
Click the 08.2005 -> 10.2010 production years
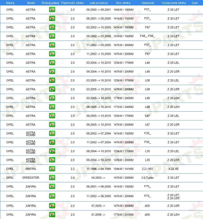click(99, 107)
